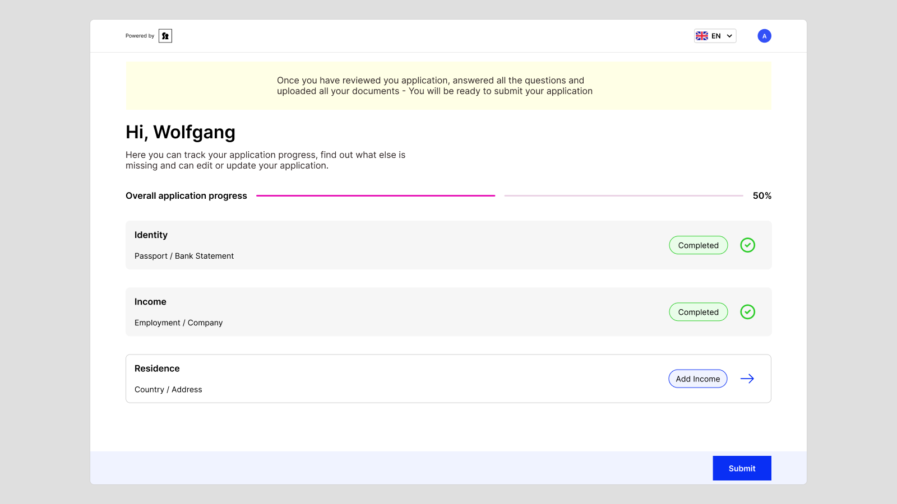Click the Identity Completed badge
This screenshot has height=504, width=897.
pos(699,245)
